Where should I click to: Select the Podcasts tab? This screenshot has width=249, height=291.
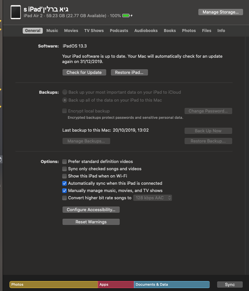tap(119, 31)
